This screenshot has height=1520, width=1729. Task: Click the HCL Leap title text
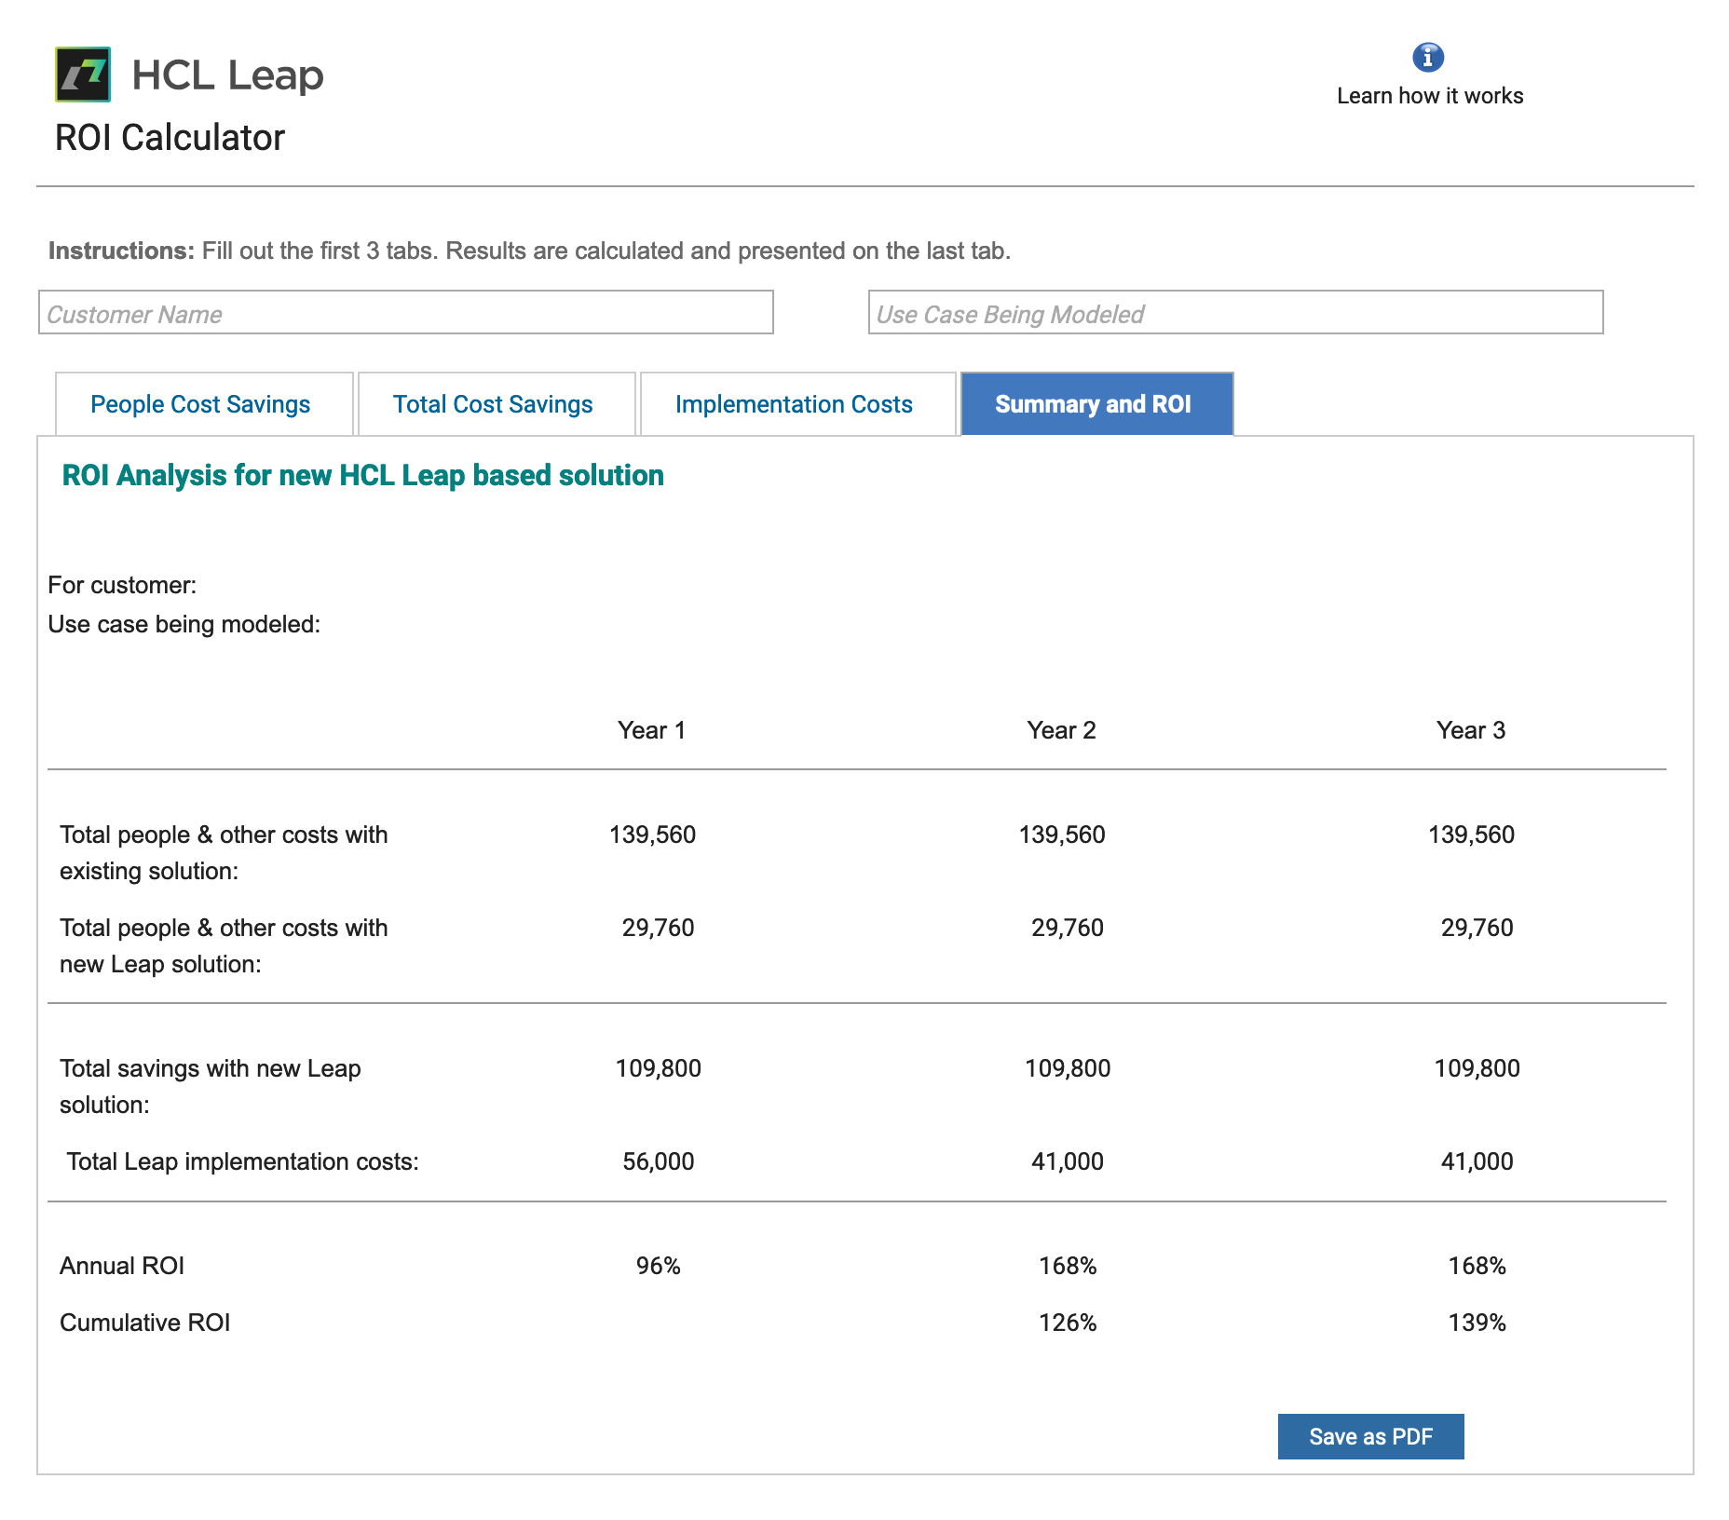(x=227, y=75)
